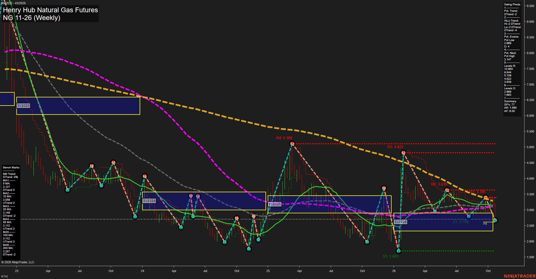The height and width of the screenshot is (279, 536).
Task: Click the HiLo Trend: line in Swing Pivots
Action: point(511,21)
